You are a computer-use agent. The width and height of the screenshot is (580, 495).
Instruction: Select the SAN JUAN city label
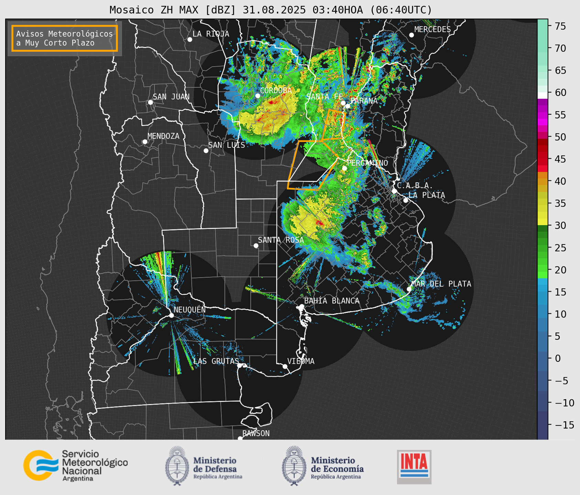click(x=171, y=97)
